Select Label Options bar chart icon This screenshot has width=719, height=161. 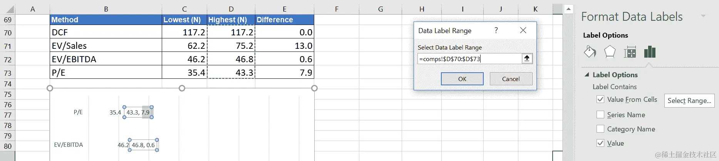tap(650, 51)
